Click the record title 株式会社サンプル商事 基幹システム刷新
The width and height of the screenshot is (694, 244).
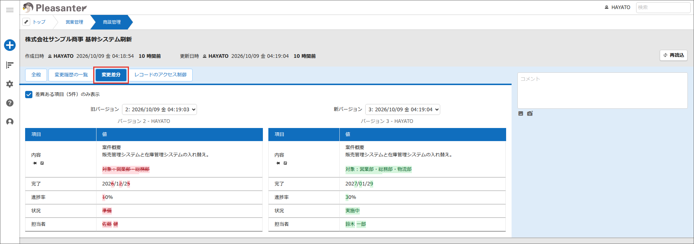[x=78, y=39]
